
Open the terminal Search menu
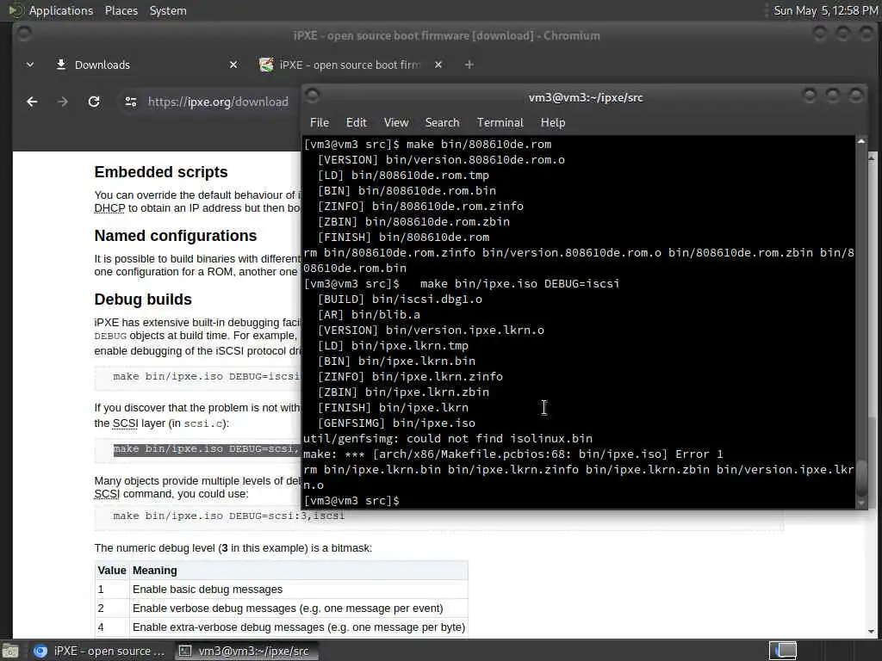(442, 122)
